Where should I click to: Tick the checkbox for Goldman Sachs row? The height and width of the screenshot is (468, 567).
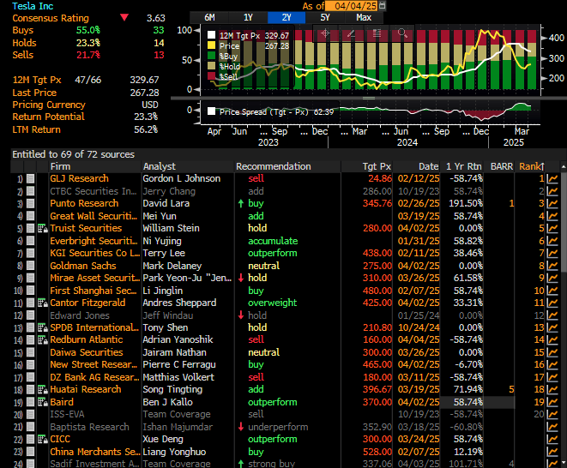pos(31,266)
